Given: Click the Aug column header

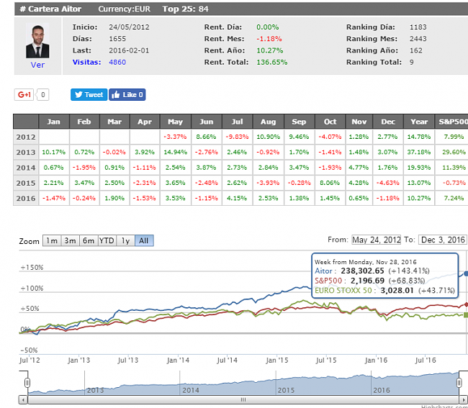Looking at the screenshot, I should coord(269,122).
